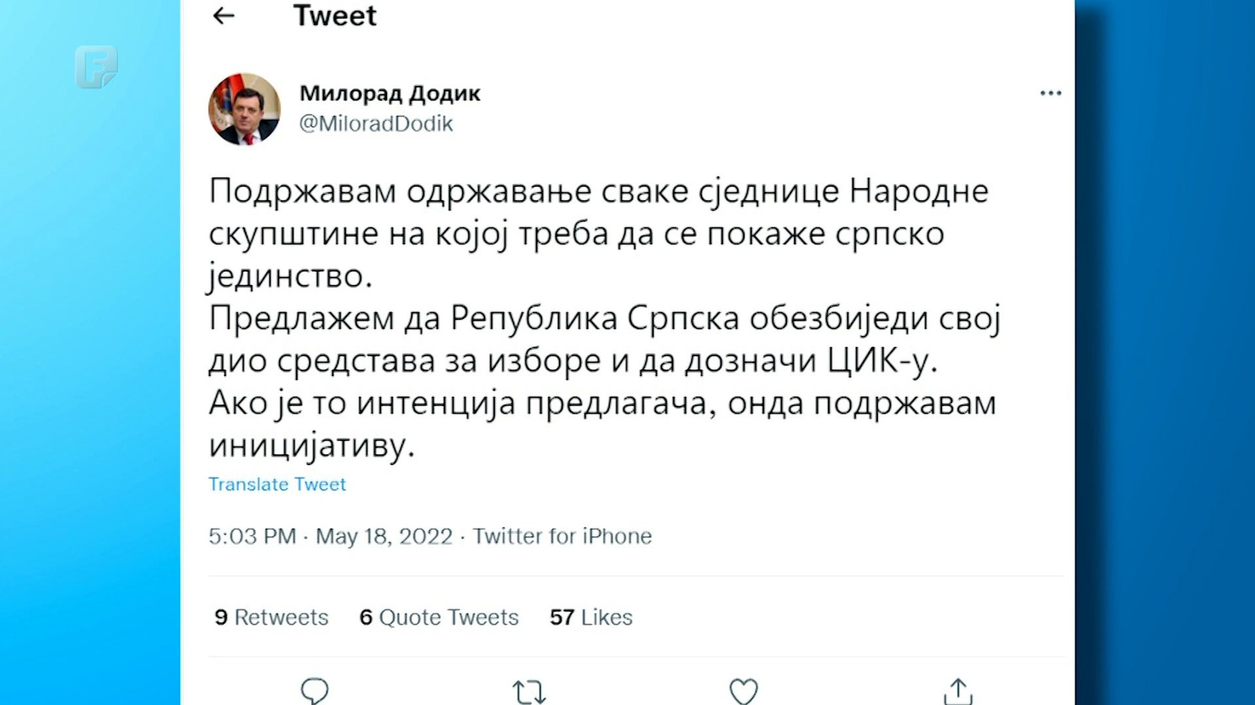1255x705 pixels.
Task: Click the F channel logo watermark
Action: coord(96,67)
